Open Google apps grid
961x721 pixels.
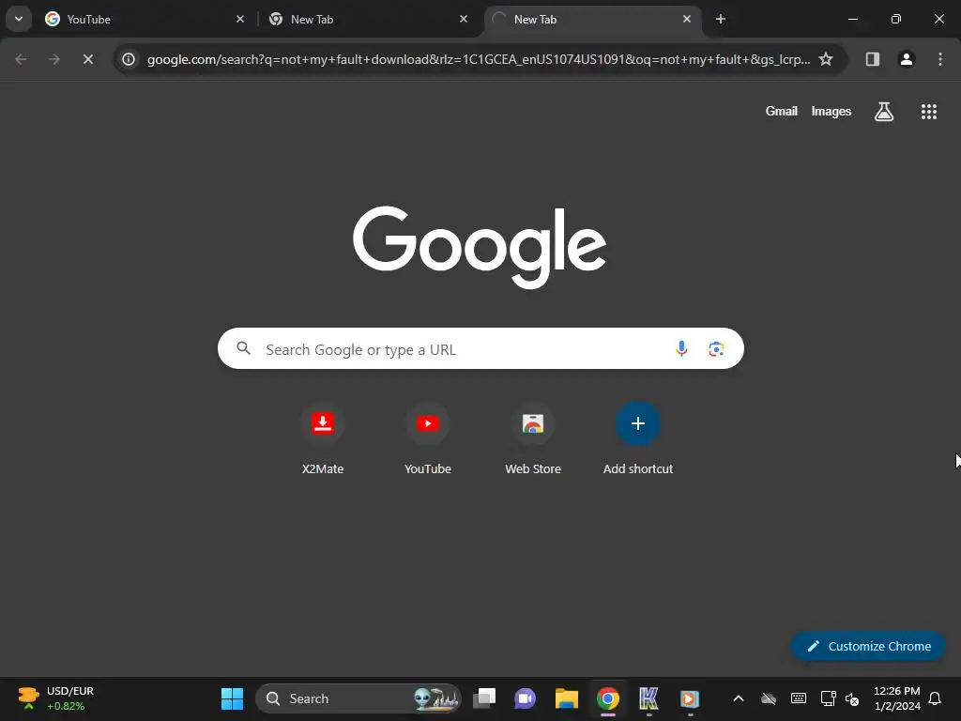click(928, 111)
